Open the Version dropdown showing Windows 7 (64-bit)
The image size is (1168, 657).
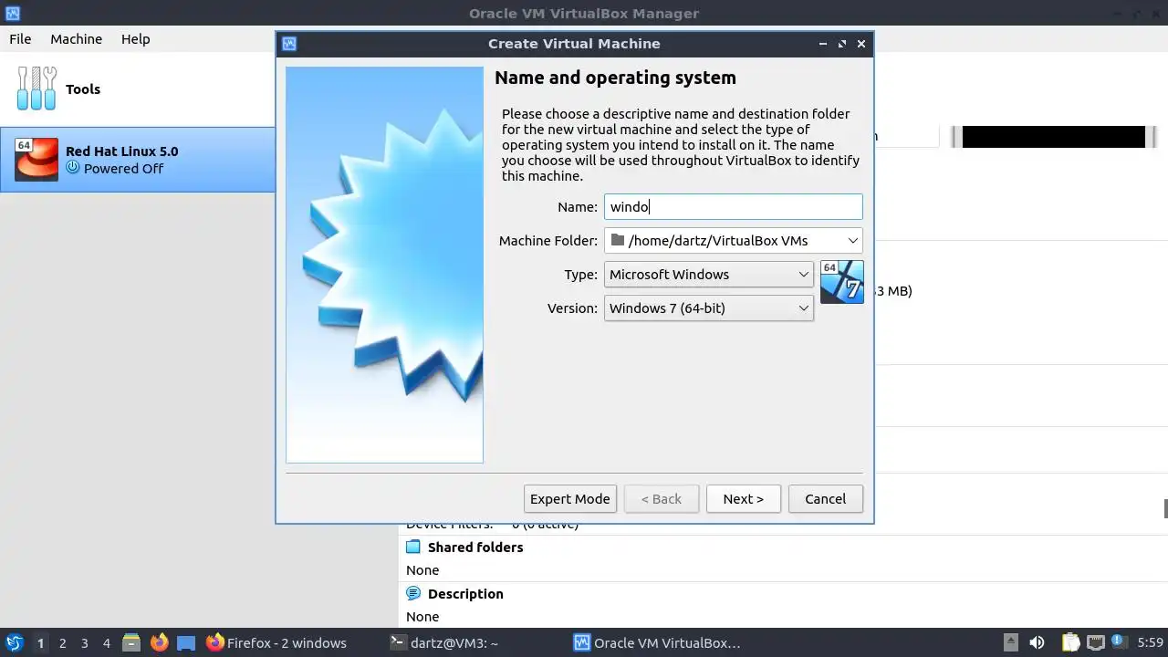[x=708, y=308]
